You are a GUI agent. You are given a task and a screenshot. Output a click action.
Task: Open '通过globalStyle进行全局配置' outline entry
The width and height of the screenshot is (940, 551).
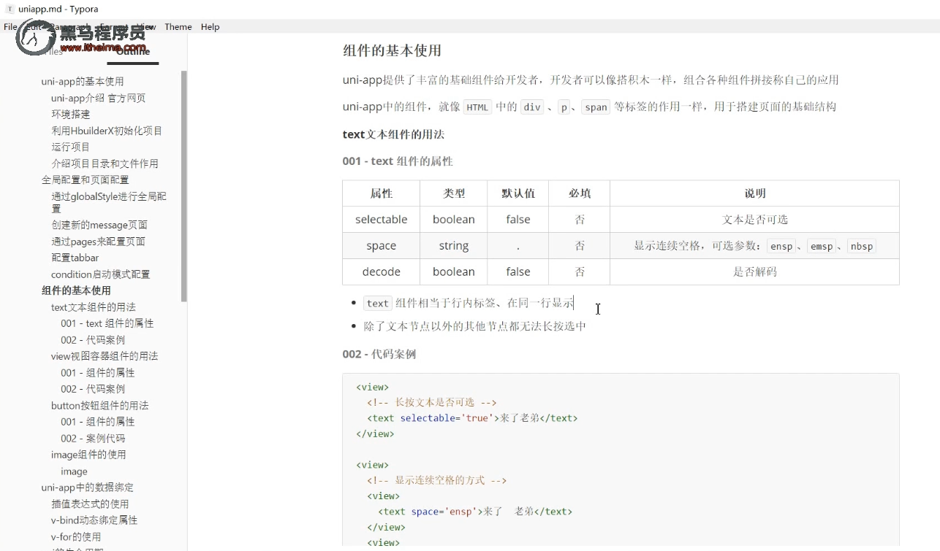(x=109, y=202)
